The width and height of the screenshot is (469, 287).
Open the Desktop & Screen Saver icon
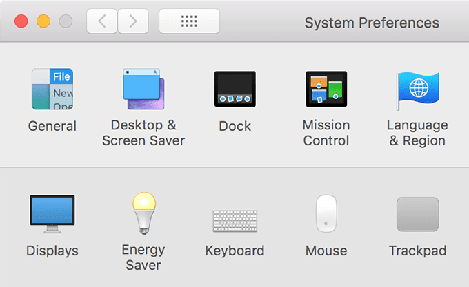[143, 89]
